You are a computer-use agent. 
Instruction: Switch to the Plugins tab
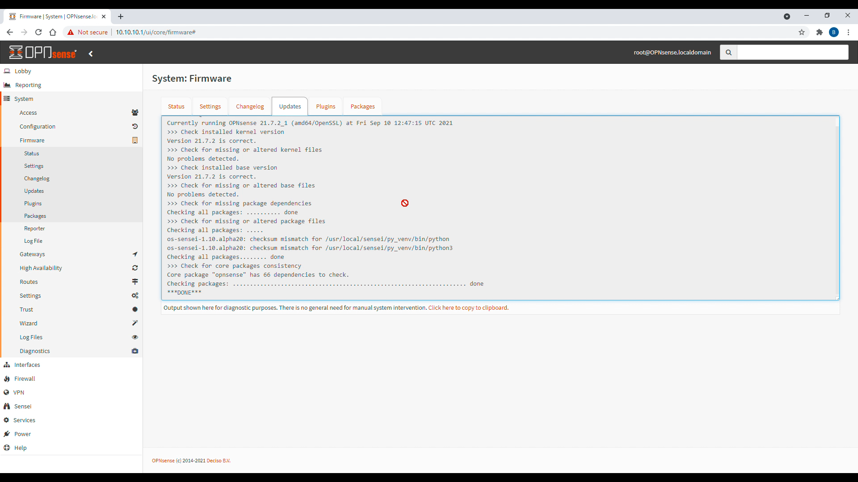click(x=325, y=106)
